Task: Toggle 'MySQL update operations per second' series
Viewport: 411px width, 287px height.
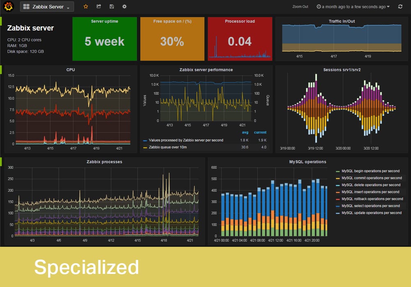Action: click(372, 213)
